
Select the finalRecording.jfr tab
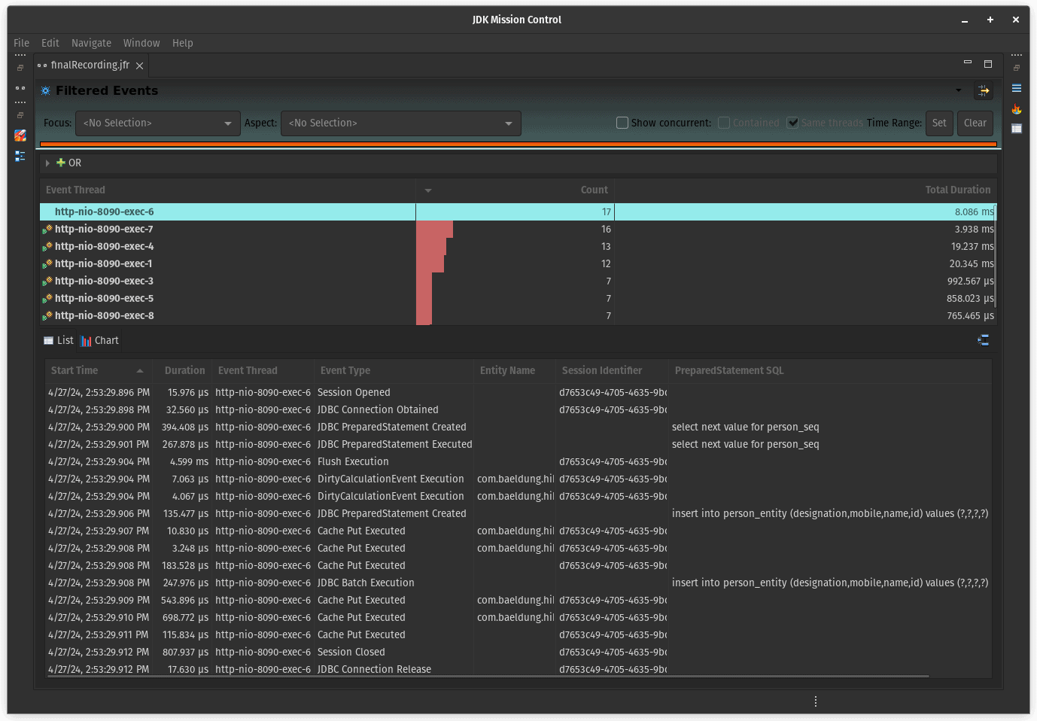(x=90, y=65)
